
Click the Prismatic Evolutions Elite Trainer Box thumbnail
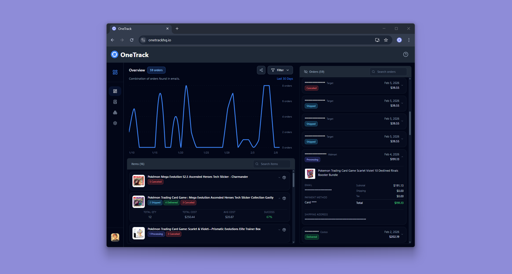[x=139, y=233]
